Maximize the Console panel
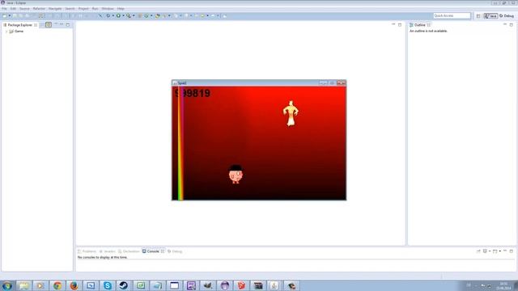Viewport: 518px width, 291px height. (511, 251)
